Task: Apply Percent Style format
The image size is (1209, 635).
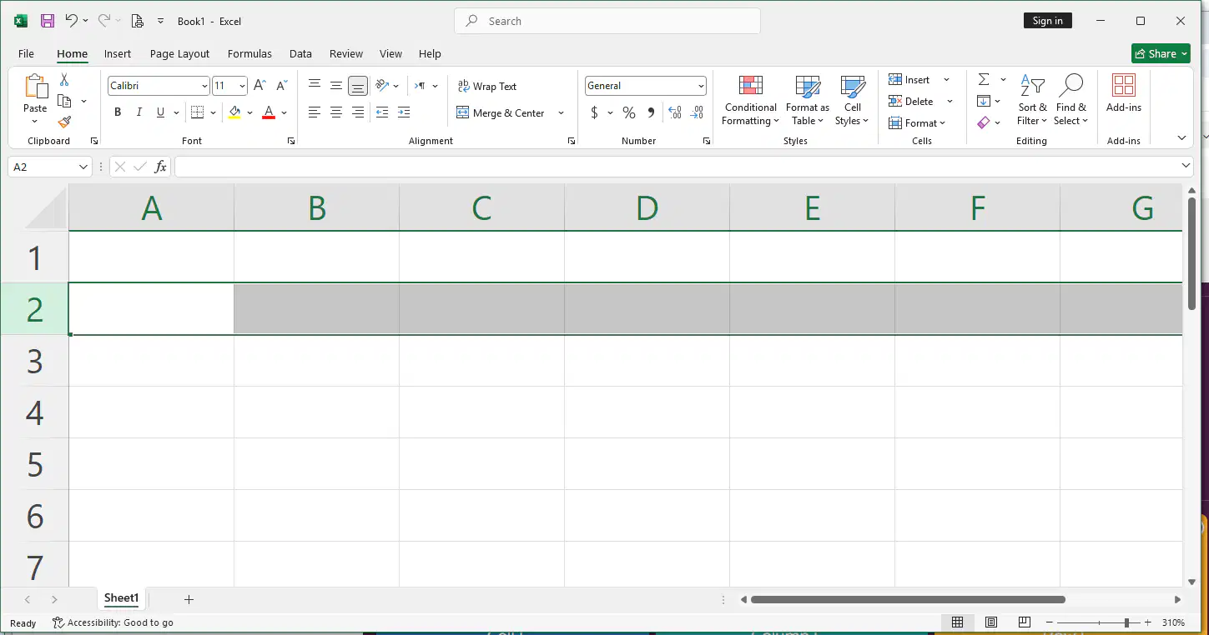Action: (x=629, y=112)
